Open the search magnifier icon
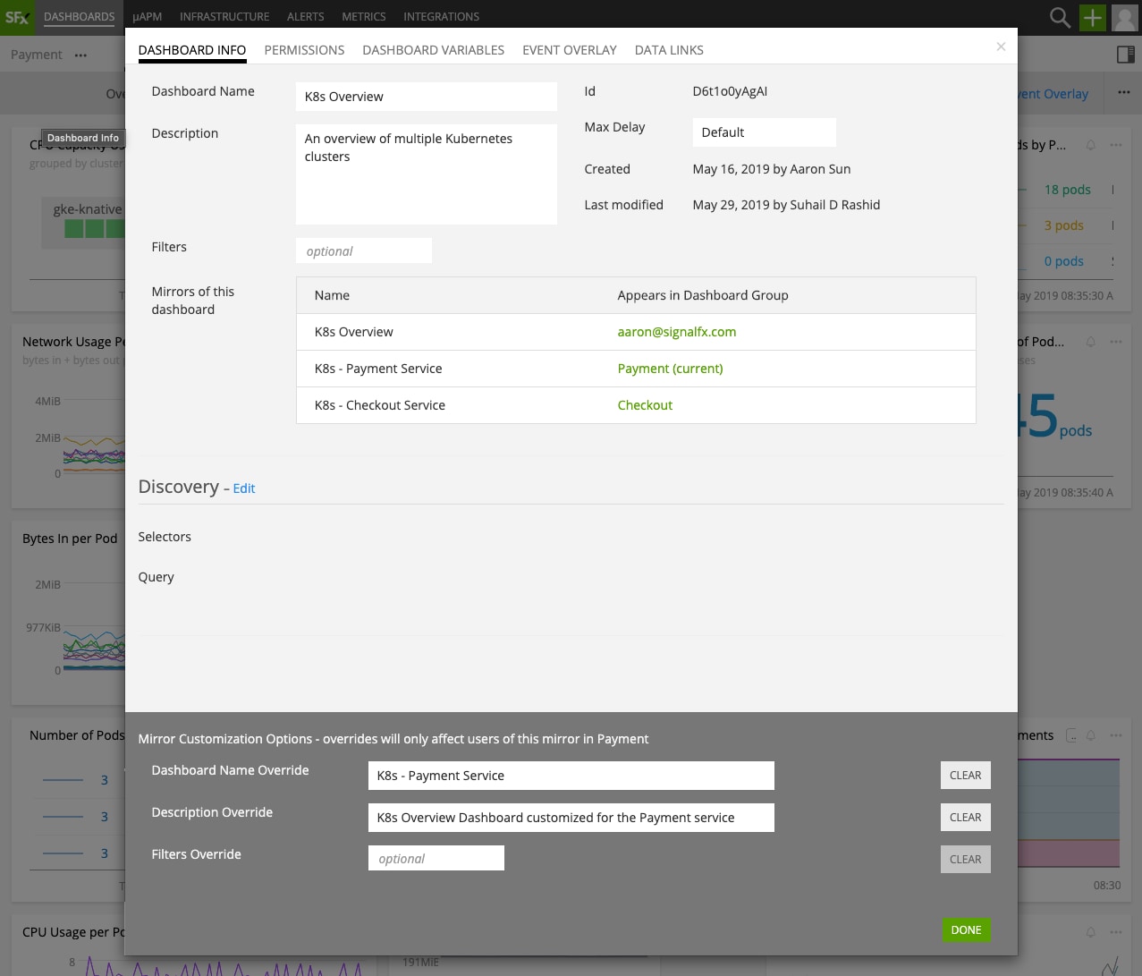Screen dimensions: 1142x976 (x=1060, y=17)
